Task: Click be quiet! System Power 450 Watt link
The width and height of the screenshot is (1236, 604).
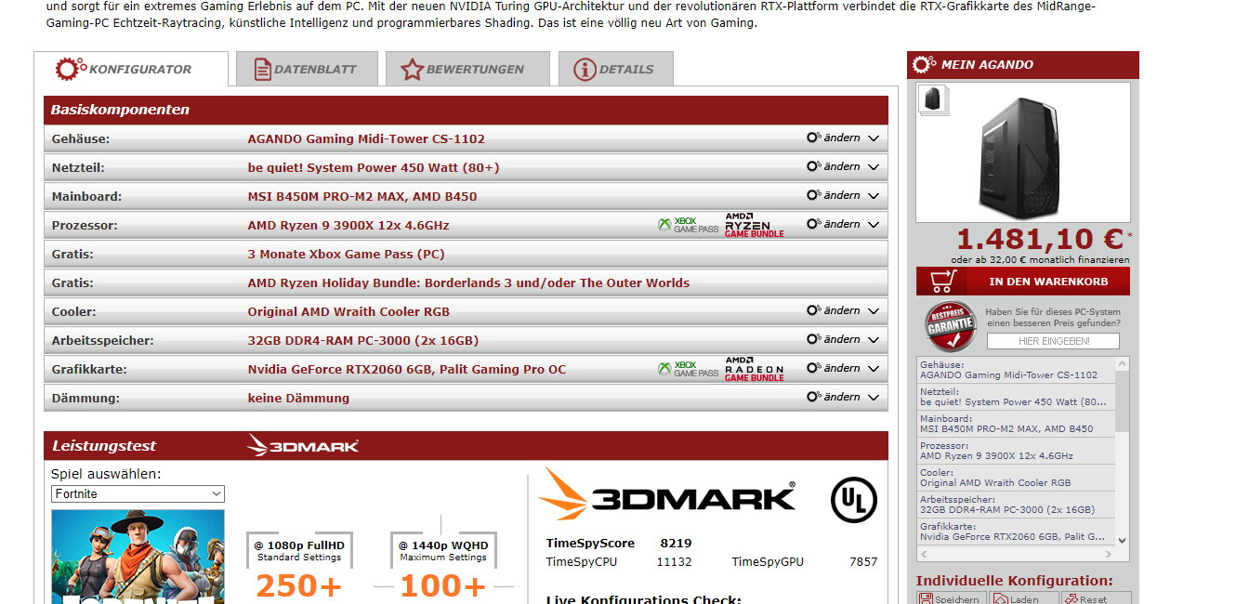Action: pyautogui.click(x=374, y=167)
